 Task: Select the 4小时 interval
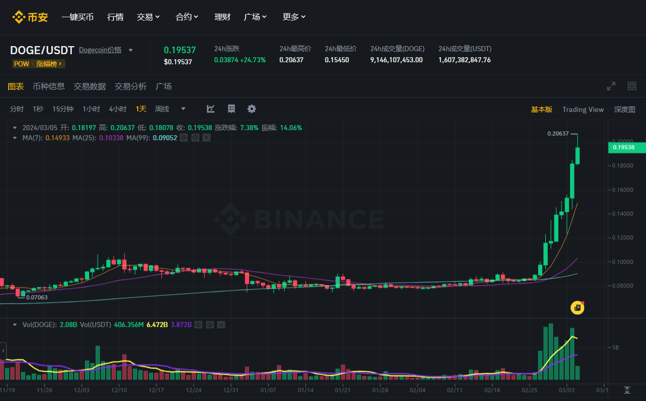tap(118, 109)
